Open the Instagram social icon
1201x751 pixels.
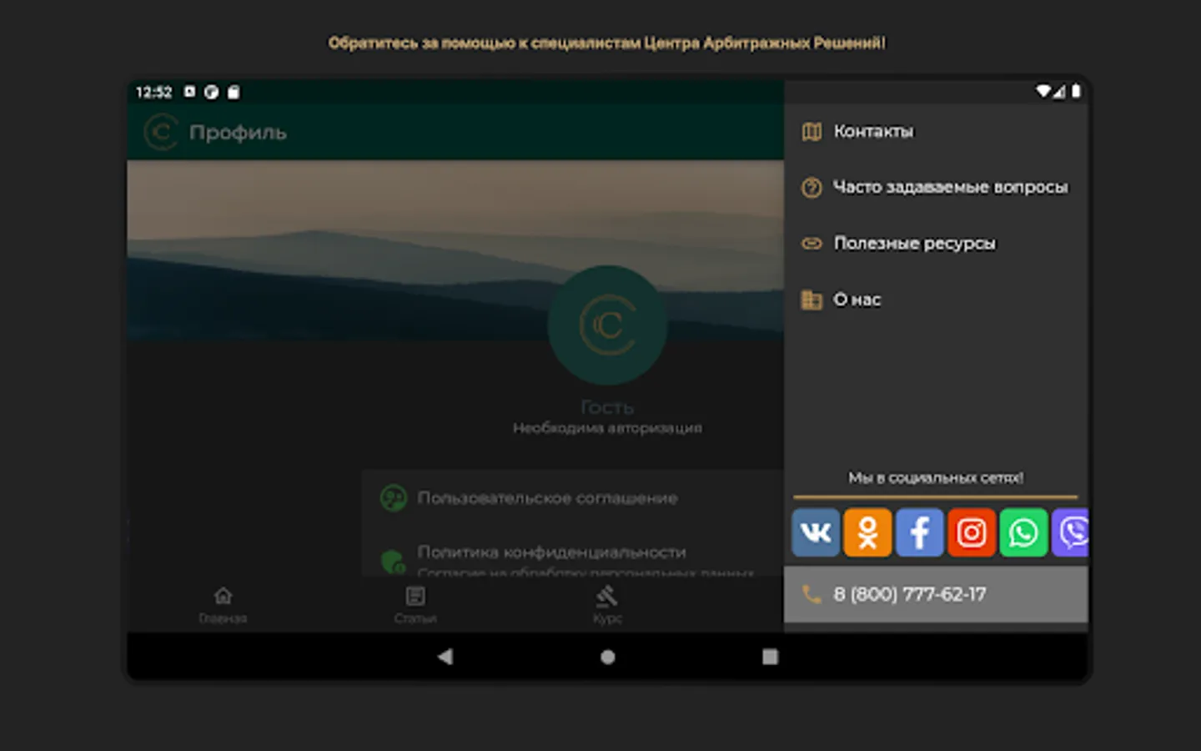coord(971,532)
